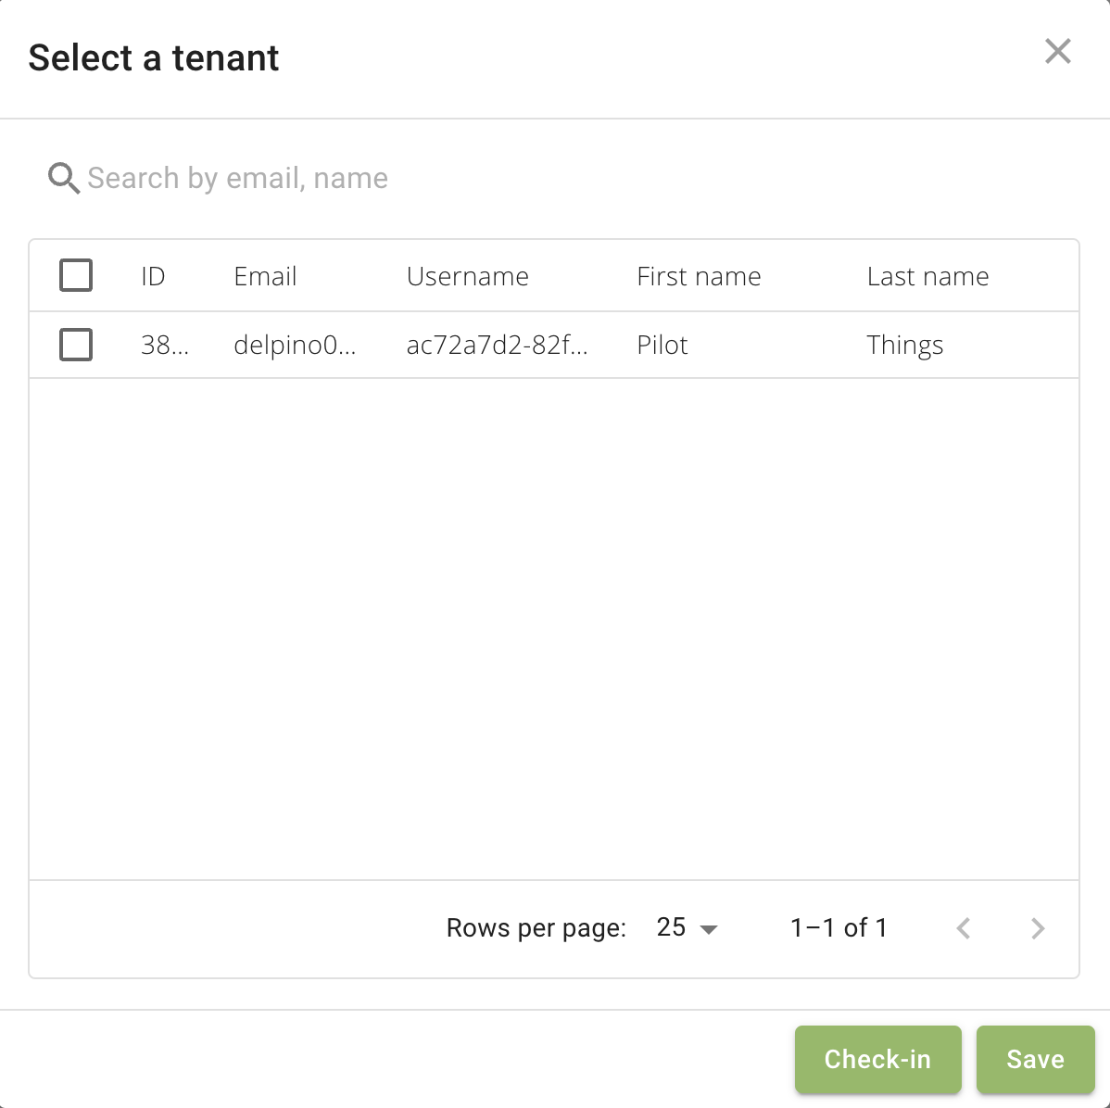Select the 25 rows per page value

click(x=671, y=927)
